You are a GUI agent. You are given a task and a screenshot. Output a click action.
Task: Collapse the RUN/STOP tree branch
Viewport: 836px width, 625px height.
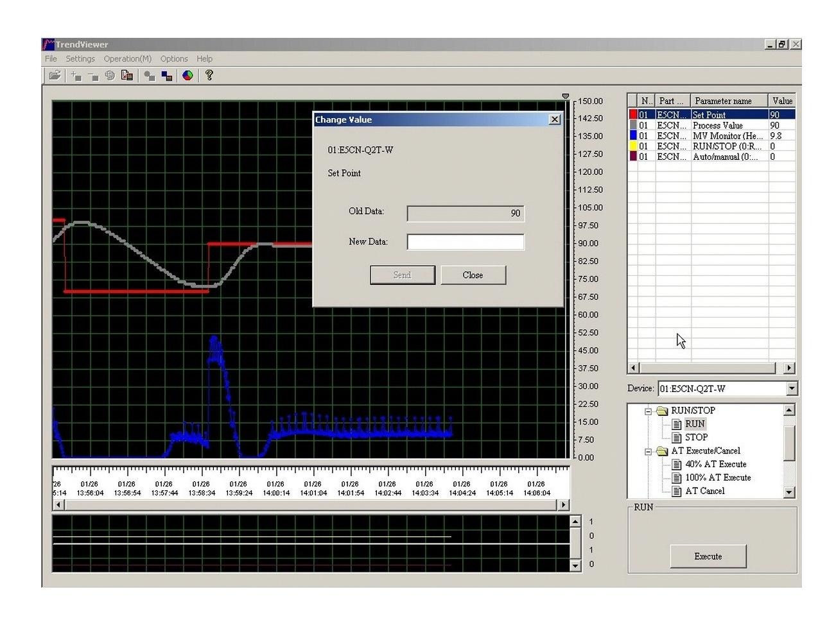pos(647,410)
